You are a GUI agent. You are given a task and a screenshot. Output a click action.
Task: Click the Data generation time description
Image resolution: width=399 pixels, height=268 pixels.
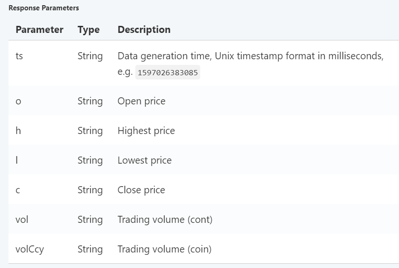coord(250,63)
